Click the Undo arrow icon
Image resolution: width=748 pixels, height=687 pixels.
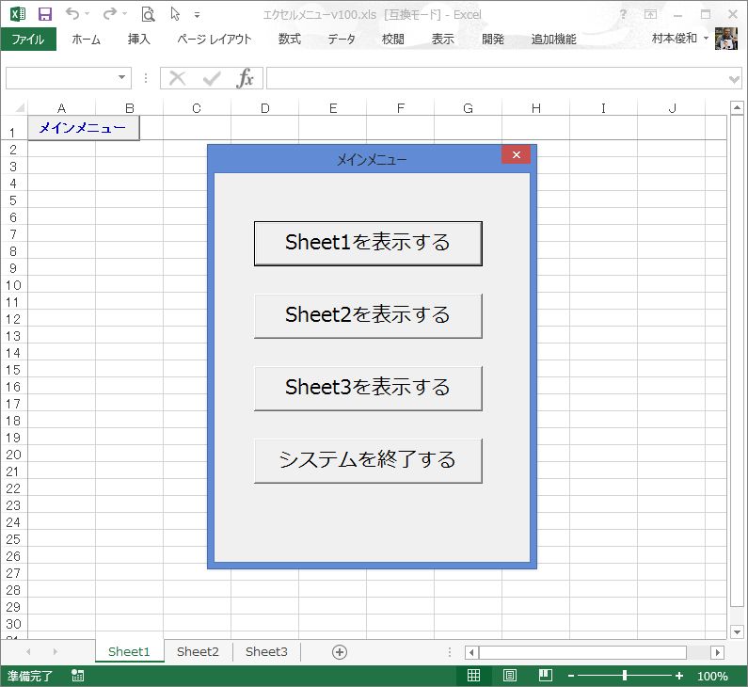pyautogui.click(x=72, y=14)
